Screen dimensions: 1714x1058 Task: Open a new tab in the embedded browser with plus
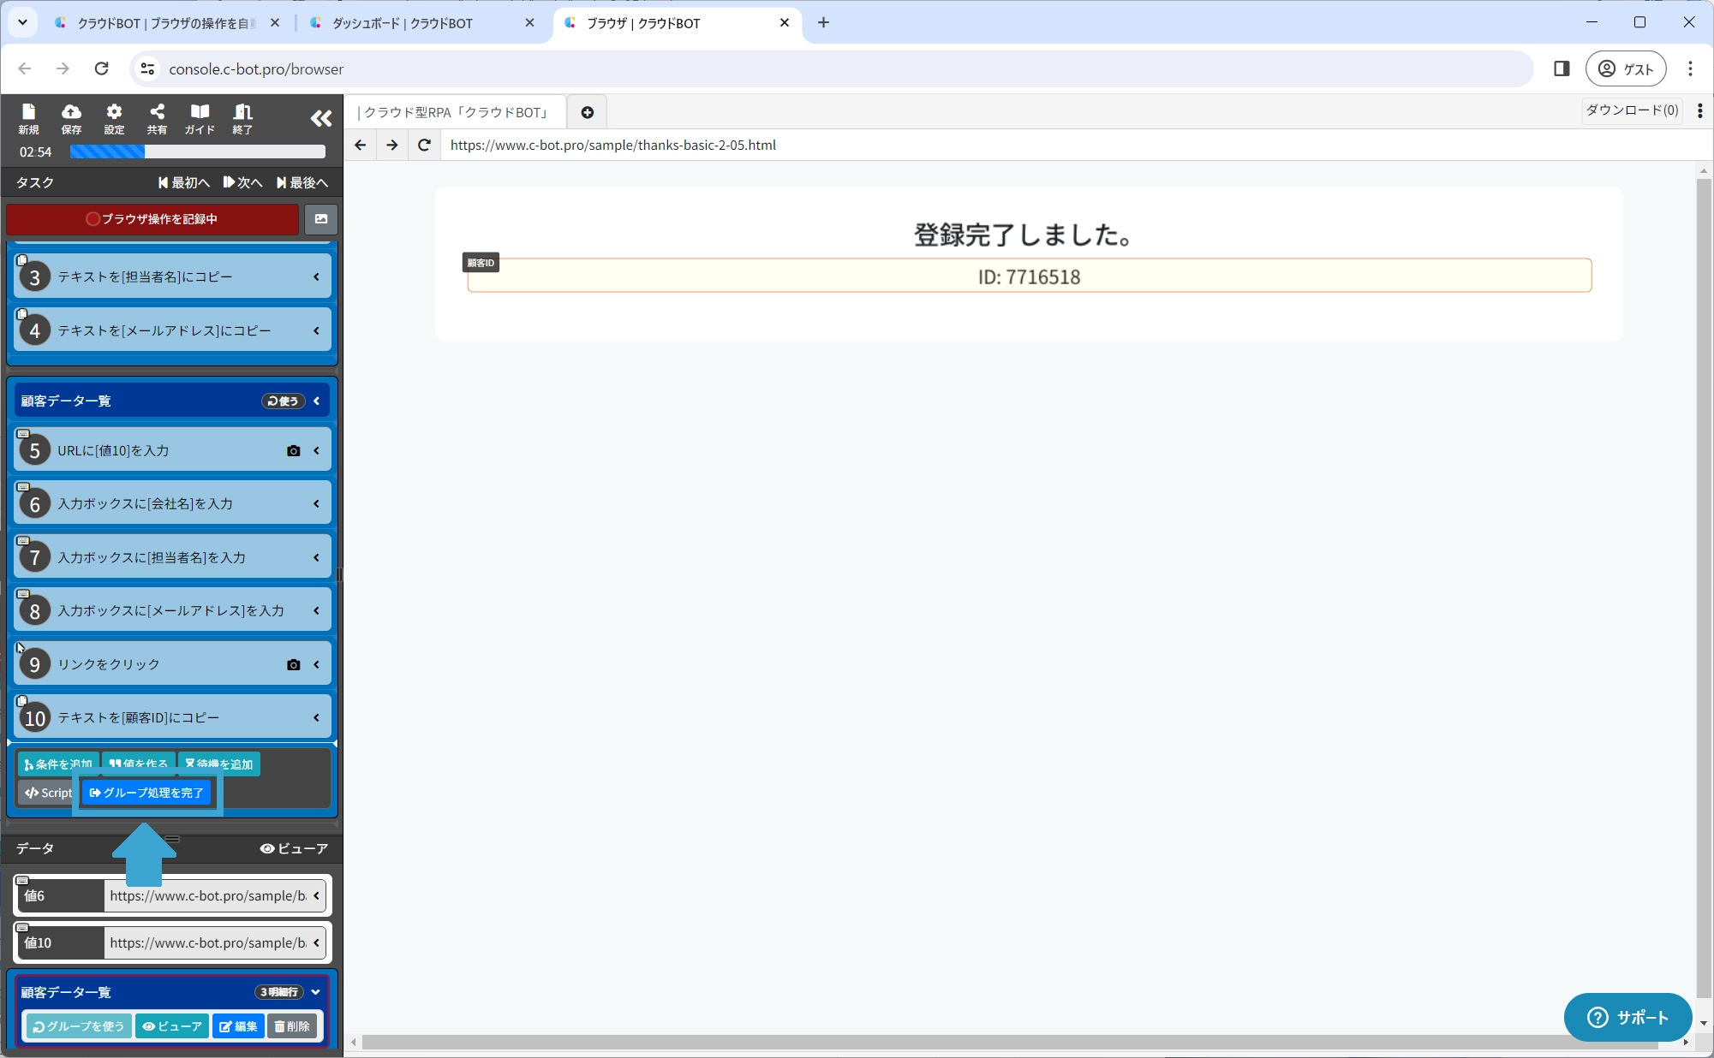pos(588,112)
